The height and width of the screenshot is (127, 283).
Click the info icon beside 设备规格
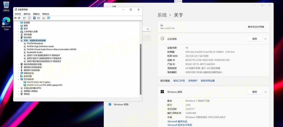162,39
